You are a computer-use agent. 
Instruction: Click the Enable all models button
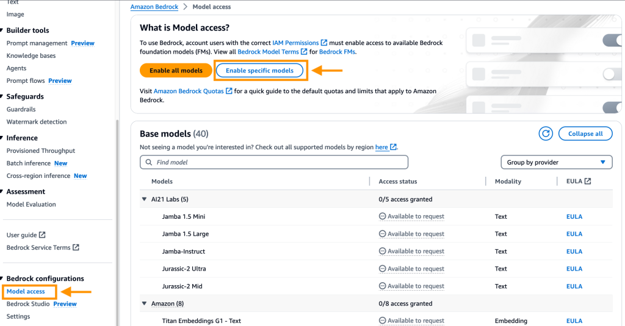click(x=176, y=71)
